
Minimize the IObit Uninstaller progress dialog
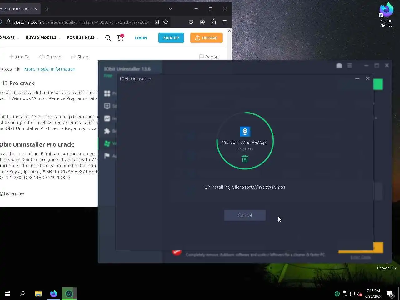357,79
